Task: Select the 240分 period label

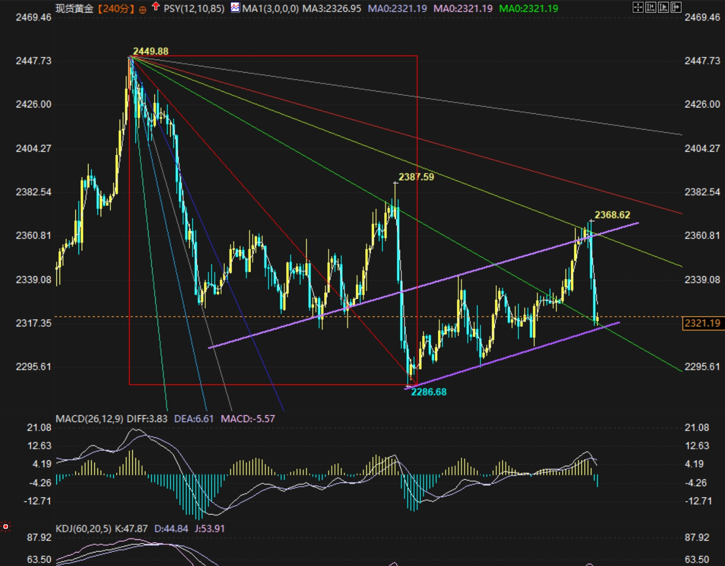Action: [x=116, y=9]
